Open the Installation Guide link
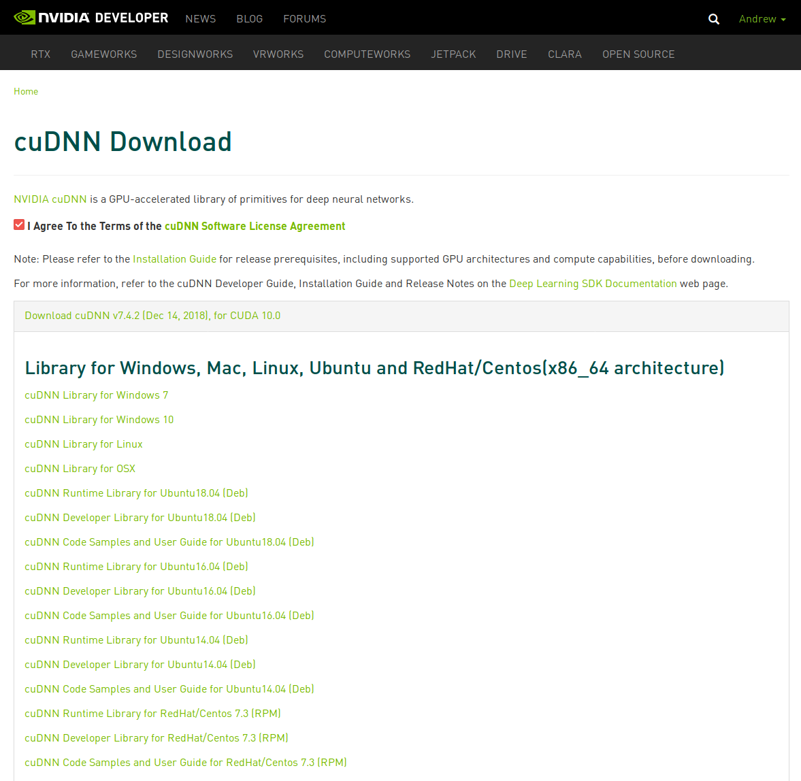The height and width of the screenshot is (781, 801). click(175, 259)
